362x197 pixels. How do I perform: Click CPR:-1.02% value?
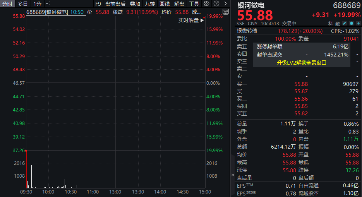point(345,31)
